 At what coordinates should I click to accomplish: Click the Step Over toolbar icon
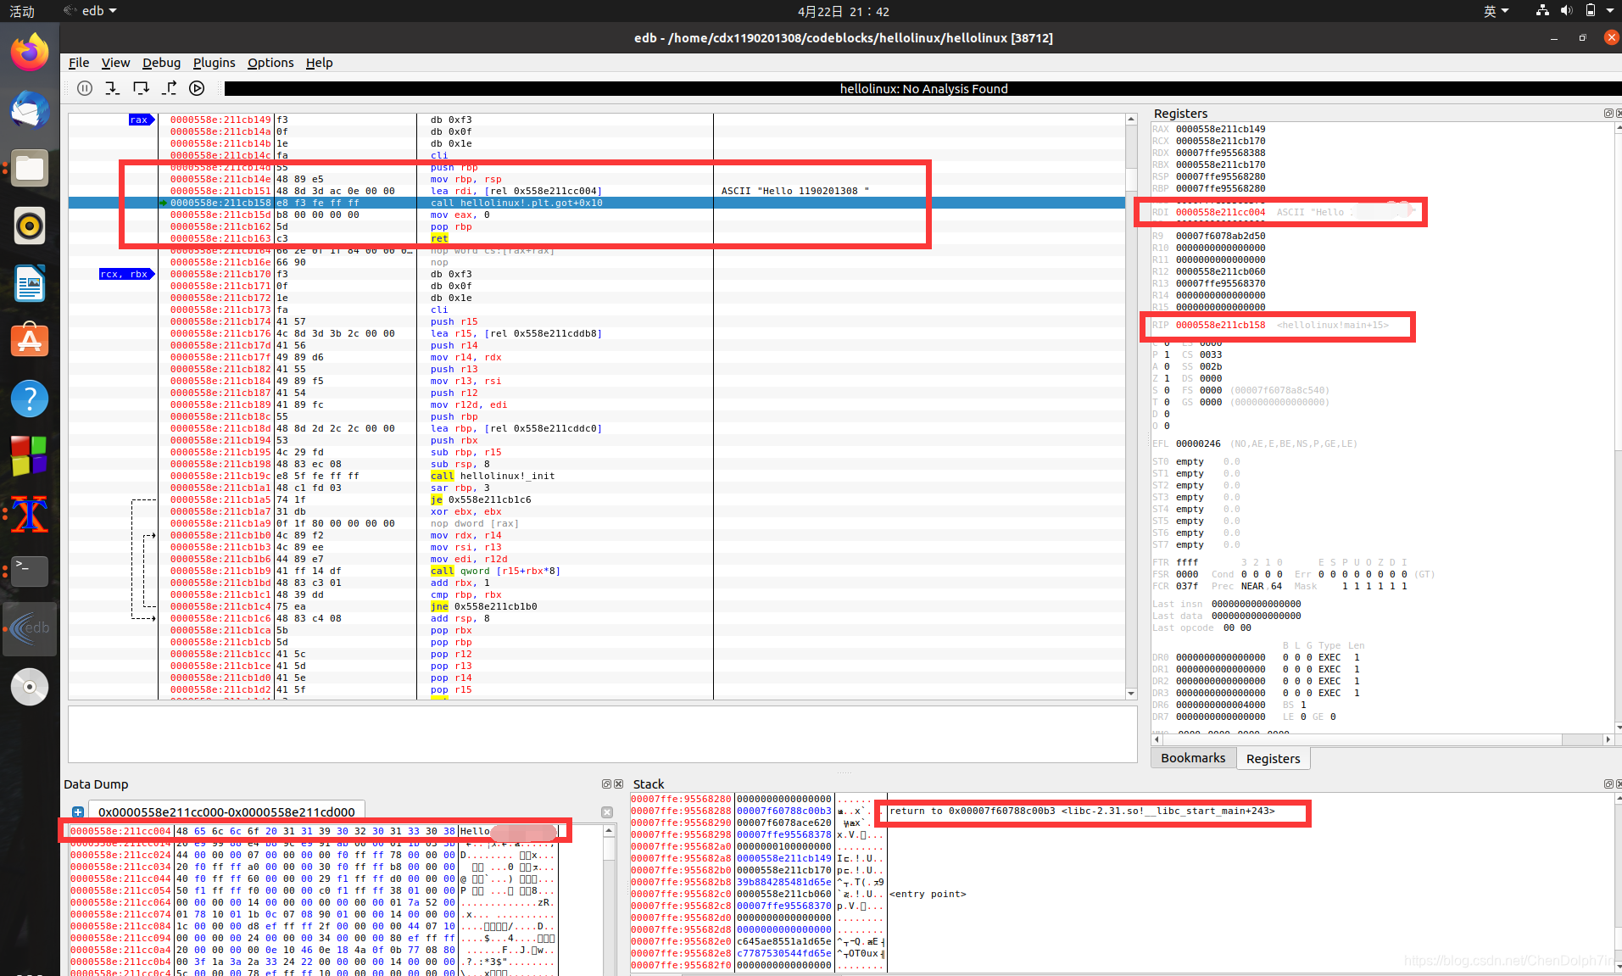pos(141,88)
